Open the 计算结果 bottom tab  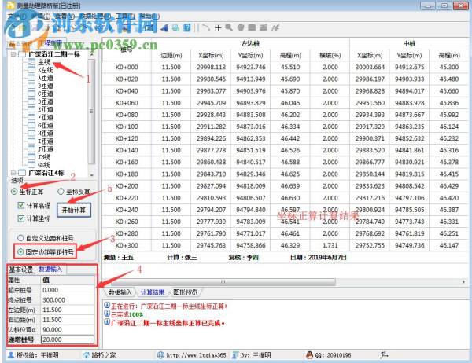coord(153,292)
